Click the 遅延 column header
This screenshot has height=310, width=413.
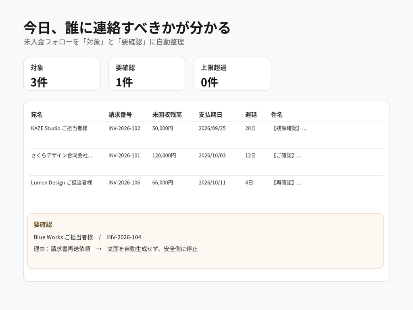coord(251,115)
